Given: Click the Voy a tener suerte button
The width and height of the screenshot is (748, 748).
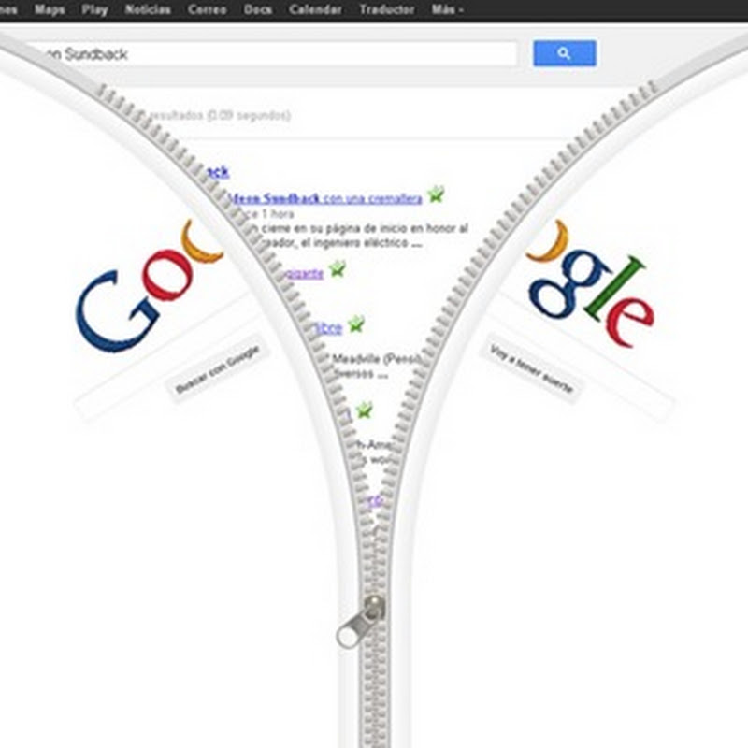Looking at the screenshot, I should (531, 368).
